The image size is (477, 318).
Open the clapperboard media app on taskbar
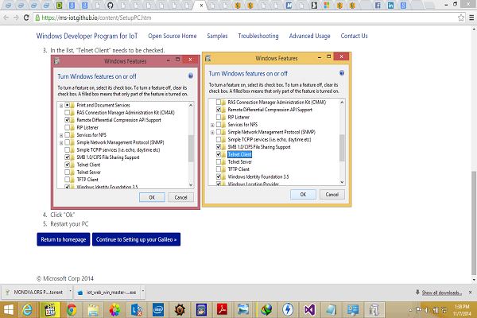(49, 310)
